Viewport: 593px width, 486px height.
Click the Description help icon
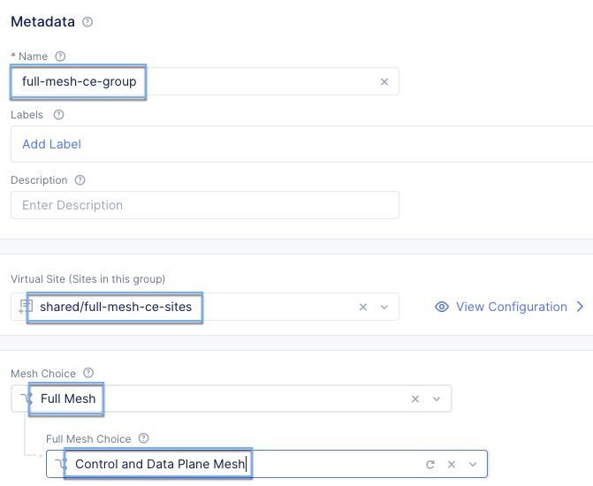coord(80,180)
